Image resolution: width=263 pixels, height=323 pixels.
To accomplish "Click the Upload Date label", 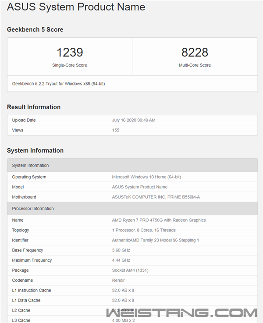I will pyautogui.click(x=24, y=120).
